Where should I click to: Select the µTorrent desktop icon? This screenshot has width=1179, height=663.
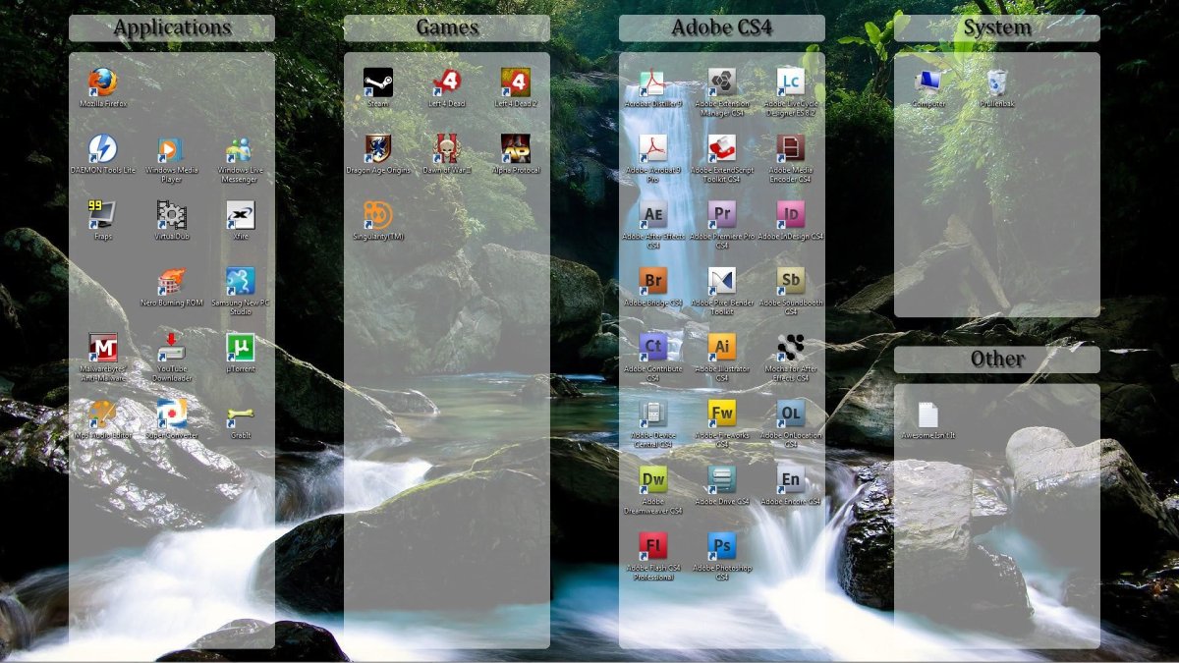click(241, 348)
